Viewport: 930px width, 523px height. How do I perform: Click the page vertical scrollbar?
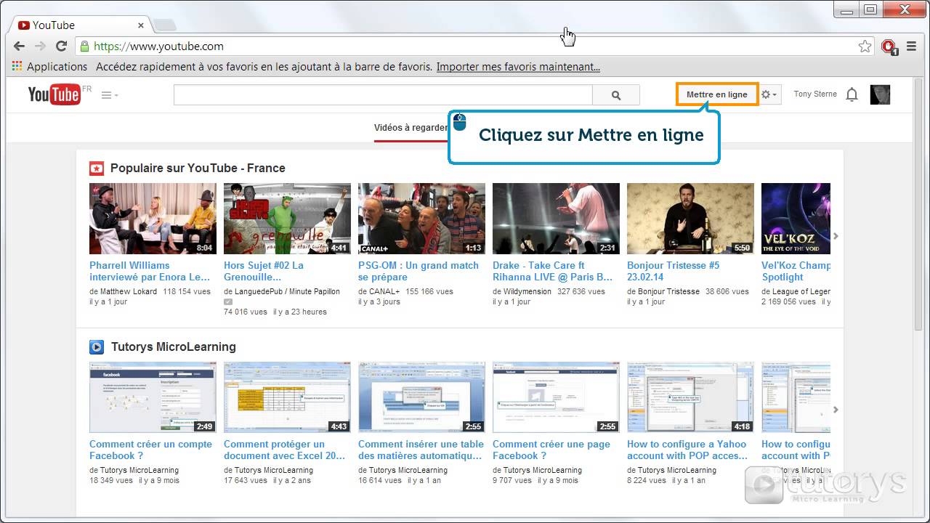pyautogui.click(x=918, y=203)
